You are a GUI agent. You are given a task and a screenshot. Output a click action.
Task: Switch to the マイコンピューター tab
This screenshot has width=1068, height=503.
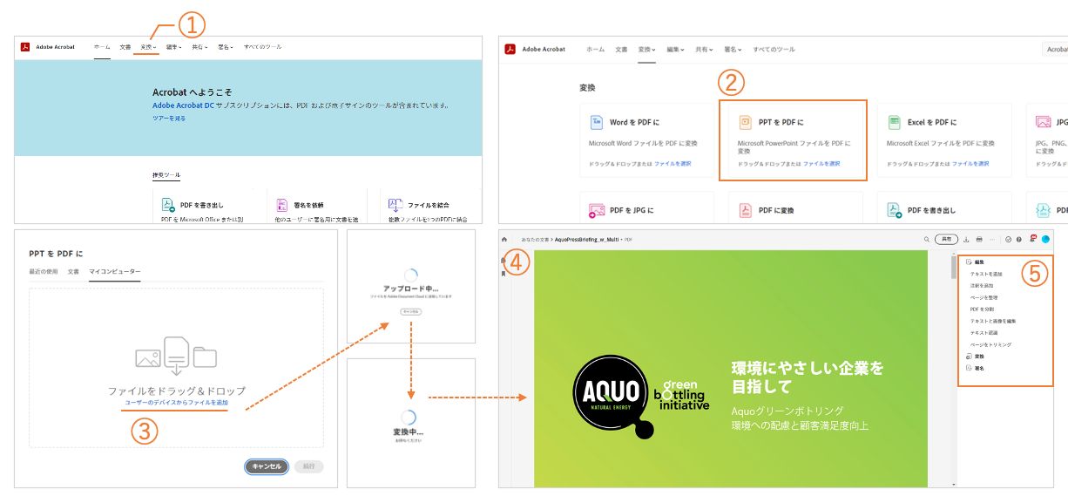114,272
